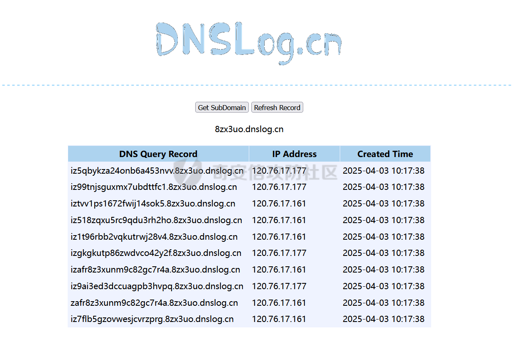Select record iz99tnjsguxmx7ubdttfc1.8zx3uo.dnslog.cn
This screenshot has height=344, width=513.
click(154, 187)
